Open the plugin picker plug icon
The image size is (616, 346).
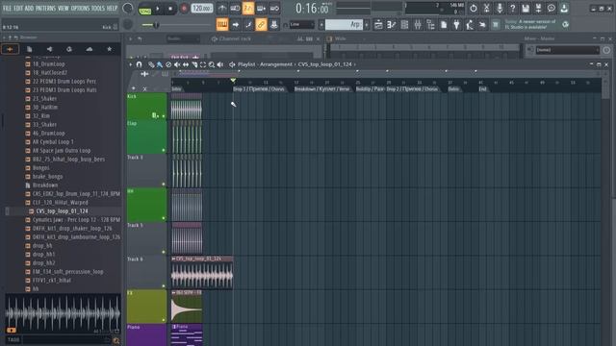point(456,25)
